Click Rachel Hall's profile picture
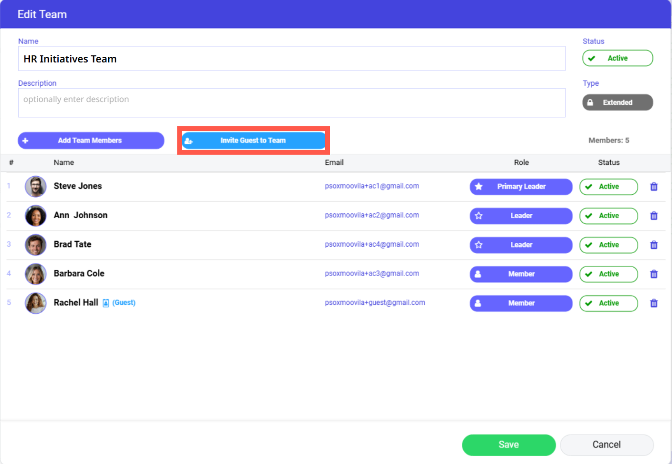 tap(36, 303)
